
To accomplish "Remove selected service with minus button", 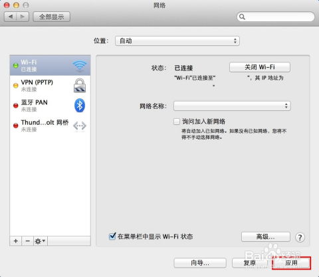I will point(28,241).
